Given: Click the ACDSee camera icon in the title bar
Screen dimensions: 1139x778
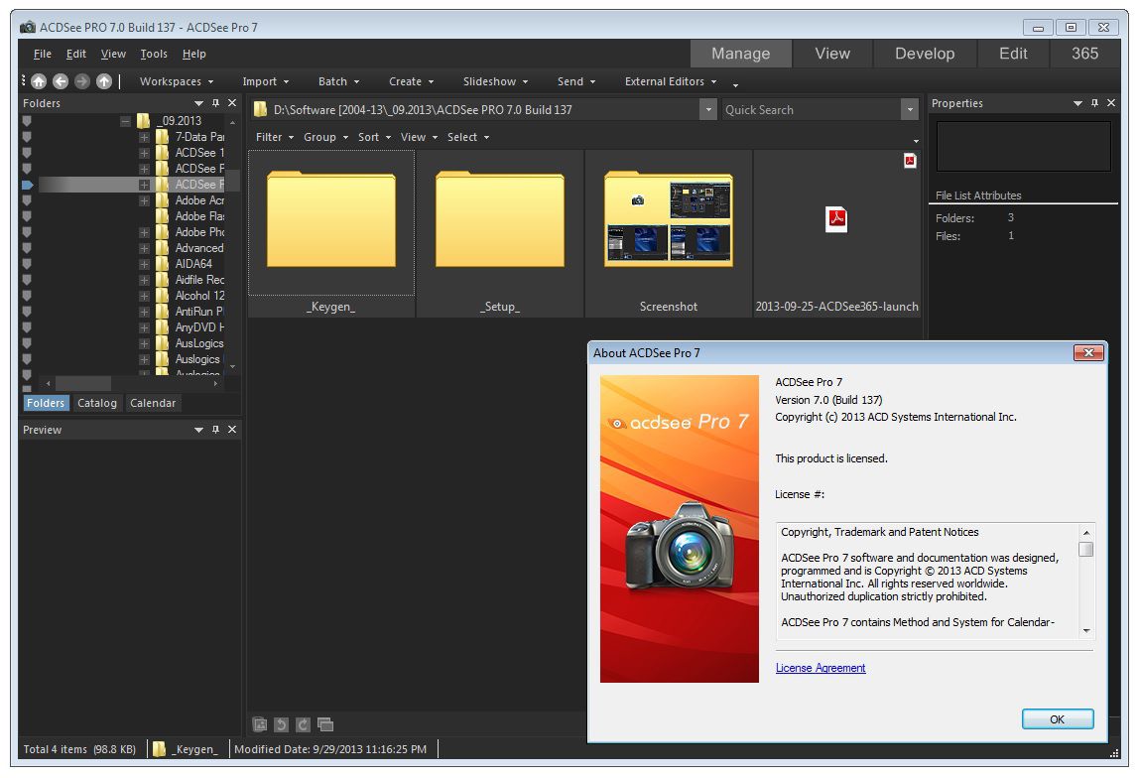Looking at the screenshot, I should point(28,27).
